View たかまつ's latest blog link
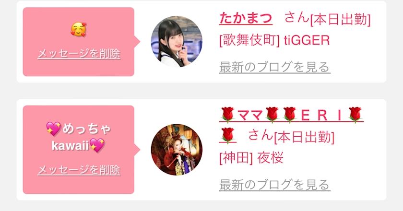 274,67
